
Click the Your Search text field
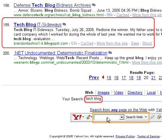[123, 99]
